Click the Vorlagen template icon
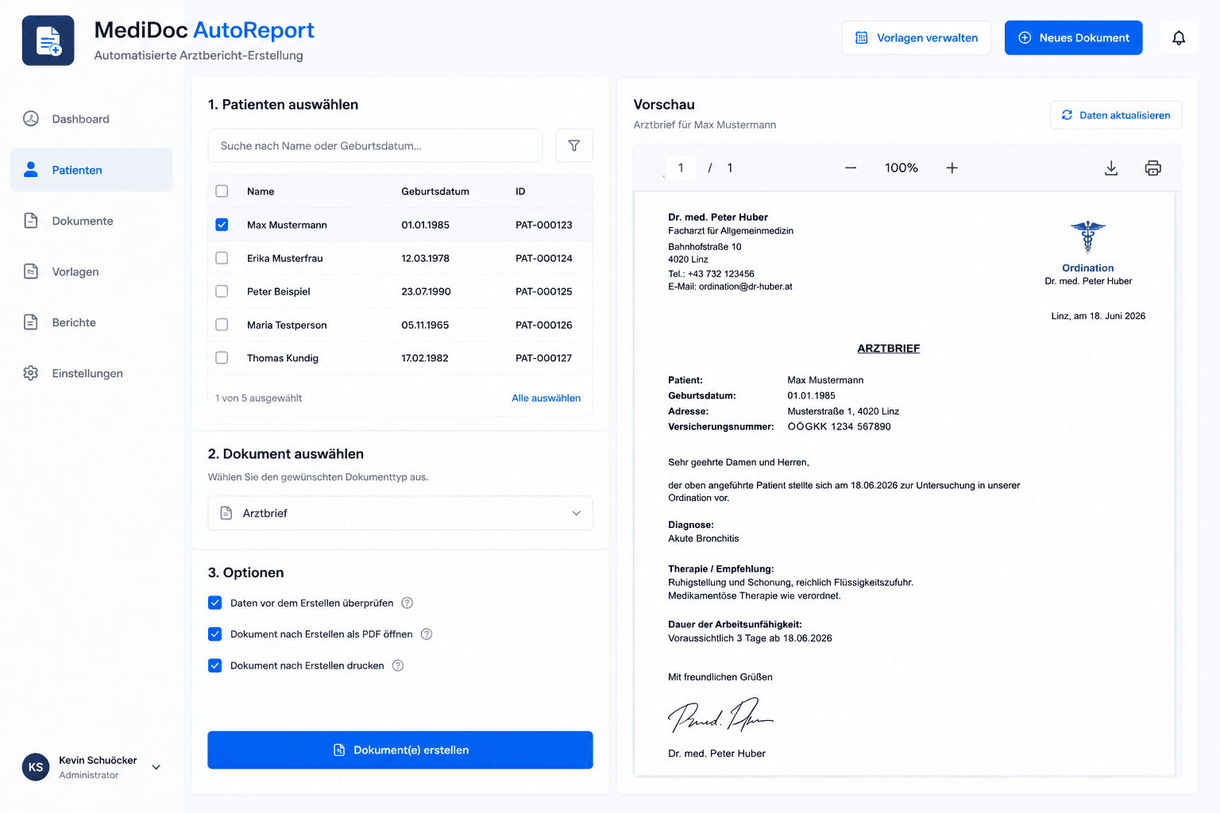The width and height of the screenshot is (1220, 813). click(x=31, y=271)
